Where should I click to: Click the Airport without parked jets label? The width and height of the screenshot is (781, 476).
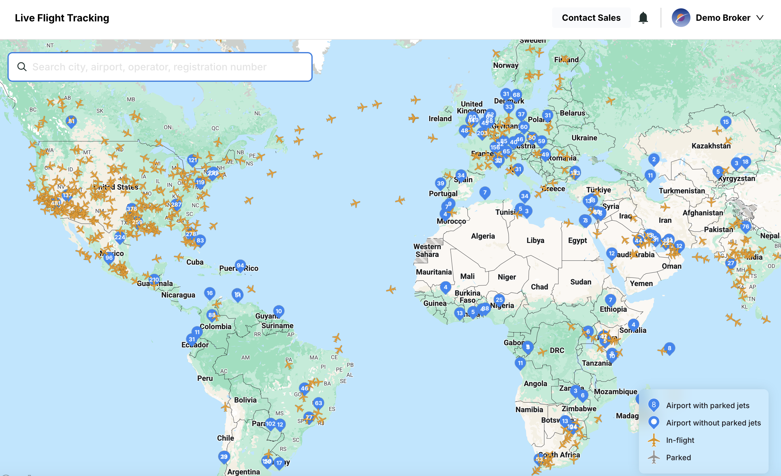click(713, 423)
